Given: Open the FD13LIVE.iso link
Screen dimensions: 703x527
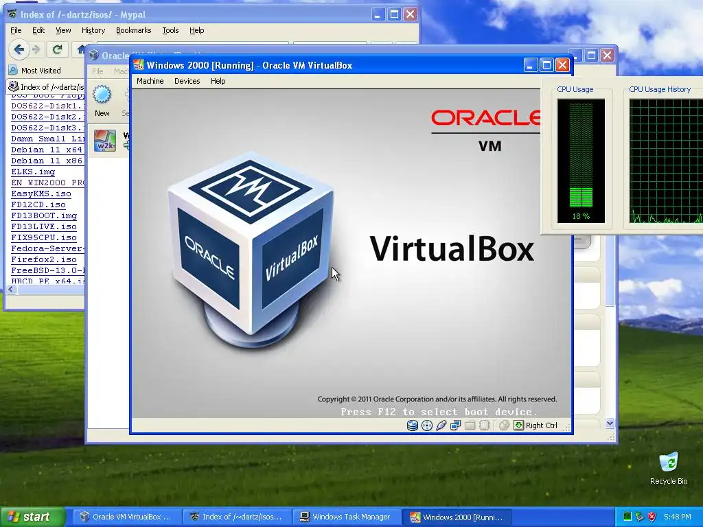Looking at the screenshot, I should [x=44, y=226].
